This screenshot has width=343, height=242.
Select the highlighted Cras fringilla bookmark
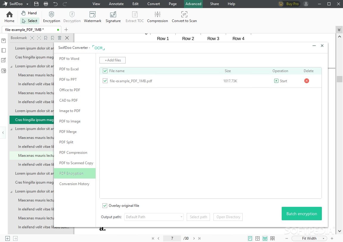click(32, 120)
